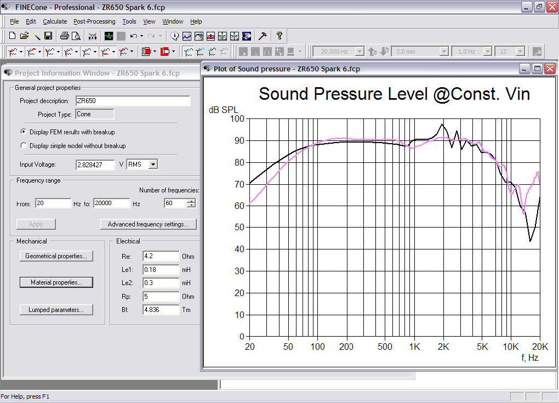Open the RMS voltage unit dropdown
559x403 pixels.
pos(153,164)
